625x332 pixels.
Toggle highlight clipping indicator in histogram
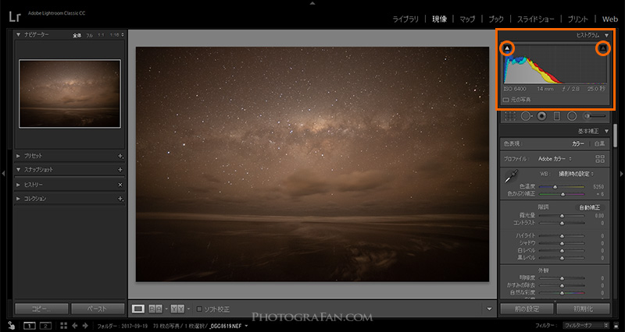coord(603,48)
